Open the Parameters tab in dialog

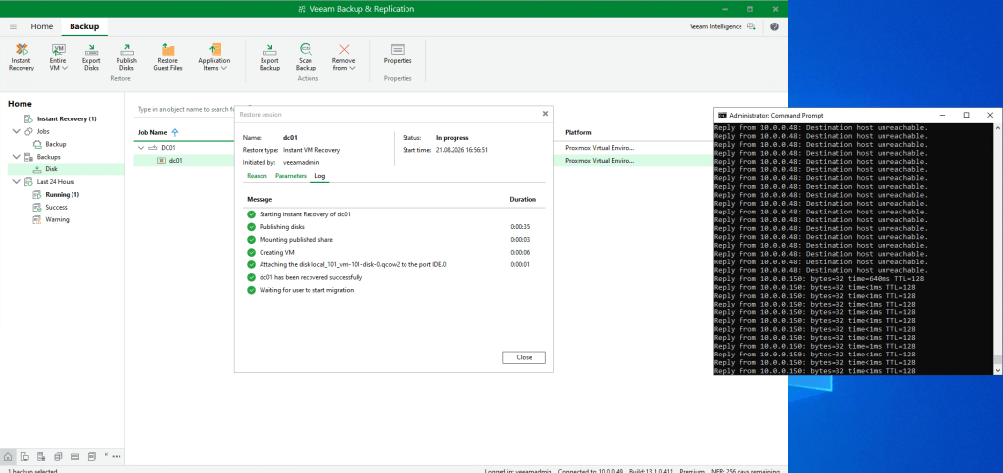[291, 175]
